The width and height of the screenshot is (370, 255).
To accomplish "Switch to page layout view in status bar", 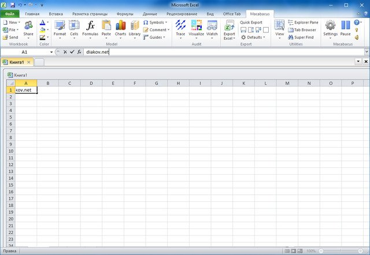I will tap(294, 252).
